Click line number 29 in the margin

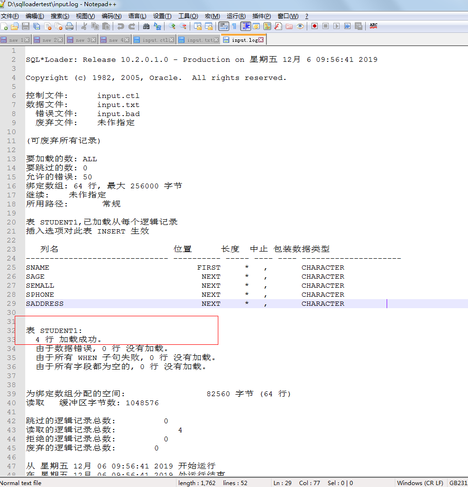[x=11, y=303]
